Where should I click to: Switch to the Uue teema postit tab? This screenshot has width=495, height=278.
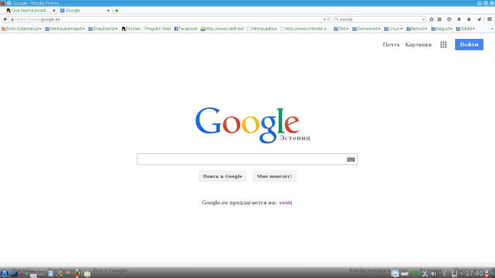29,11
